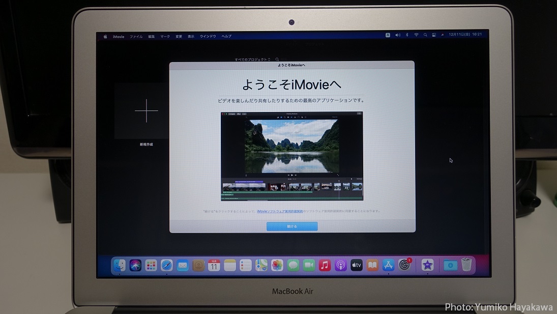
Task: Open the ファイル menu
Action: pos(136,36)
